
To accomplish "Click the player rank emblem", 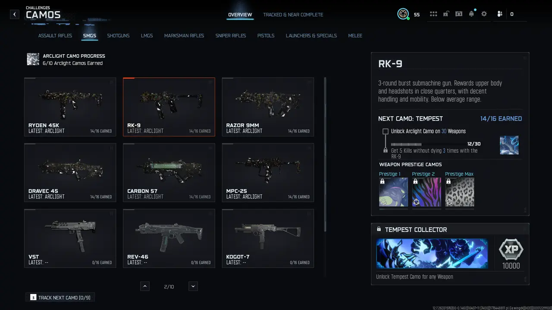I will pyautogui.click(x=403, y=14).
